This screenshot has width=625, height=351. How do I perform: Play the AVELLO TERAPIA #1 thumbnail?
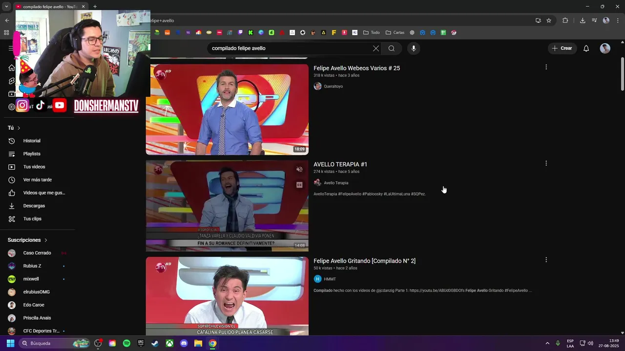click(x=227, y=206)
